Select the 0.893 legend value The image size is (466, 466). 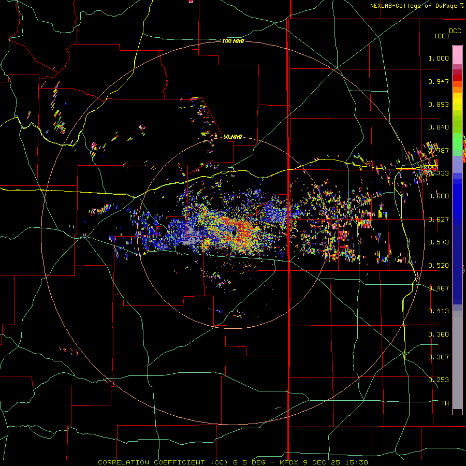pos(439,104)
